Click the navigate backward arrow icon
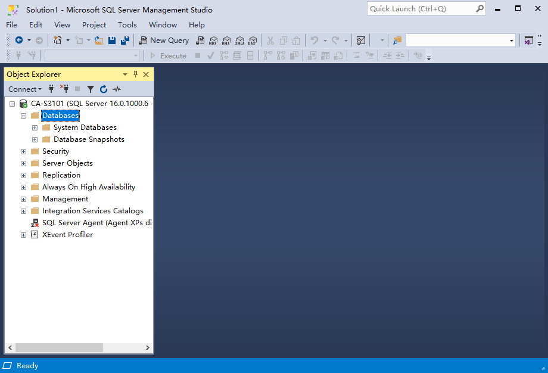Screen dimensions: 548x373 tap(19, 41)
